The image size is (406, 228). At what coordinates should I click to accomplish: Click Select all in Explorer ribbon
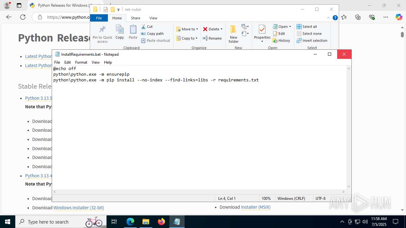click(x=307, y=27)
